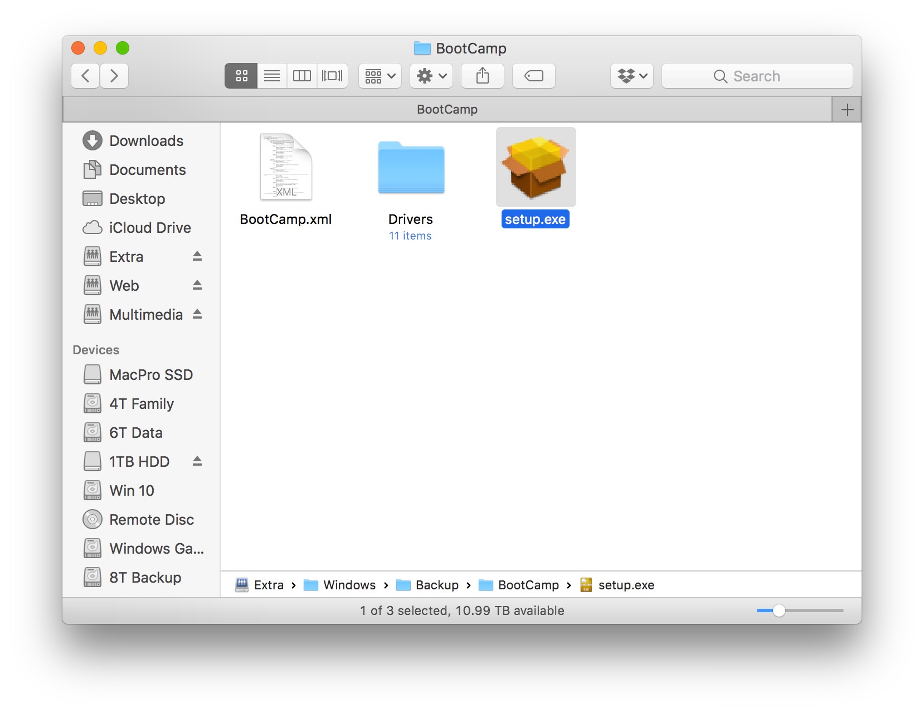Eject the Multimedia volume
The height and width of the screenshot is (713, 924).
coord(197,314)
